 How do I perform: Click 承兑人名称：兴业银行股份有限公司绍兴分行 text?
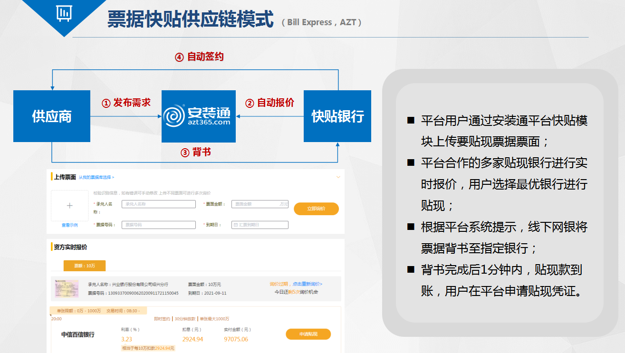pyautogui.click(x=128, y=284)
